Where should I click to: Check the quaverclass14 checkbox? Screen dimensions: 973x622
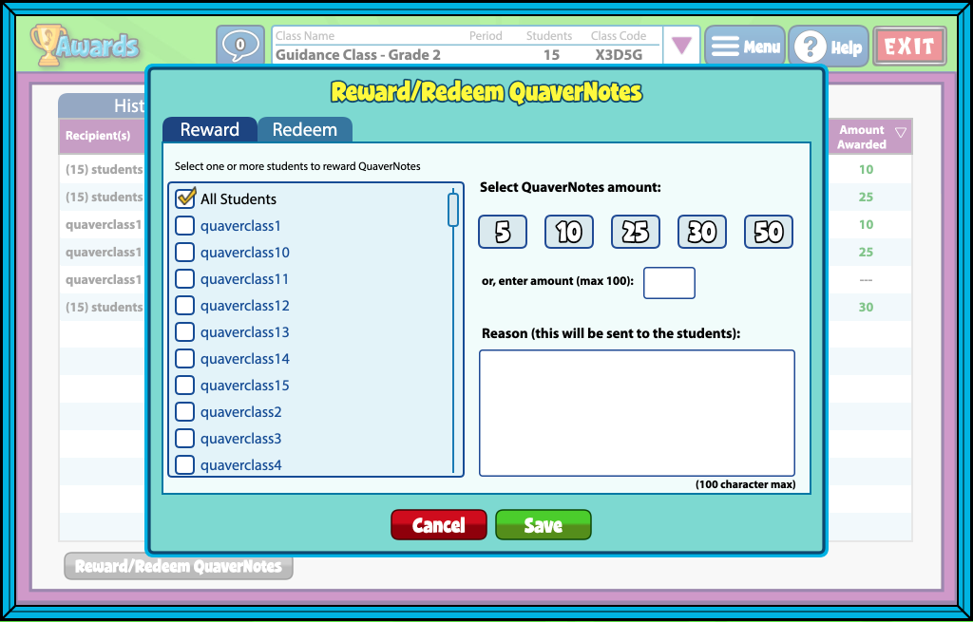click(185, 359)
